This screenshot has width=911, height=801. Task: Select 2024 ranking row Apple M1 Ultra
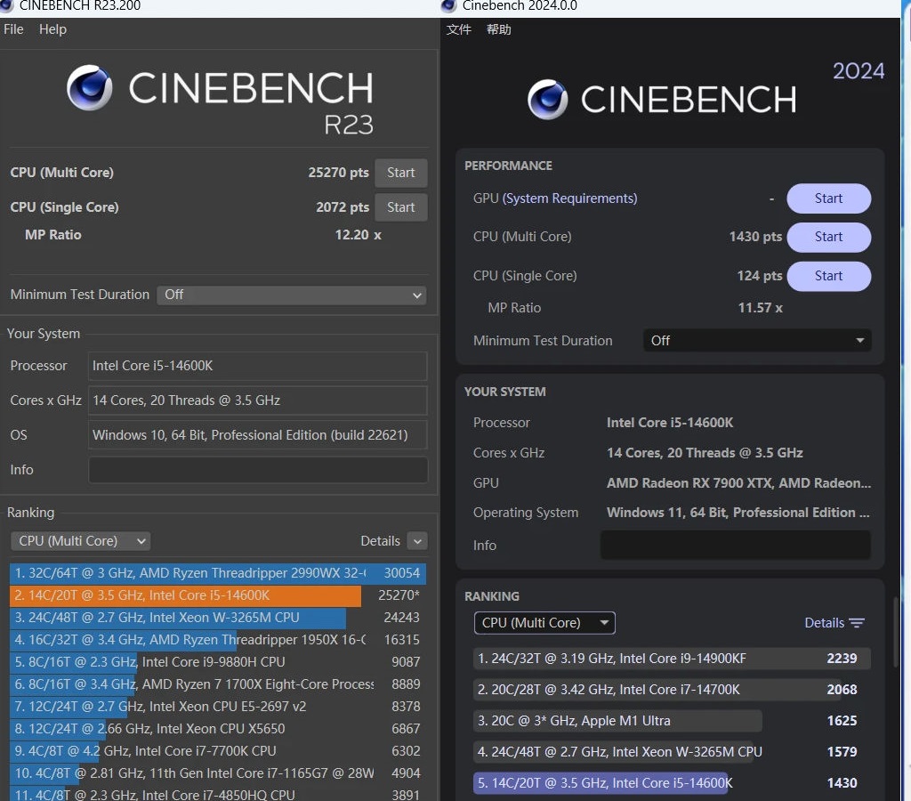[x=672, y=721]
